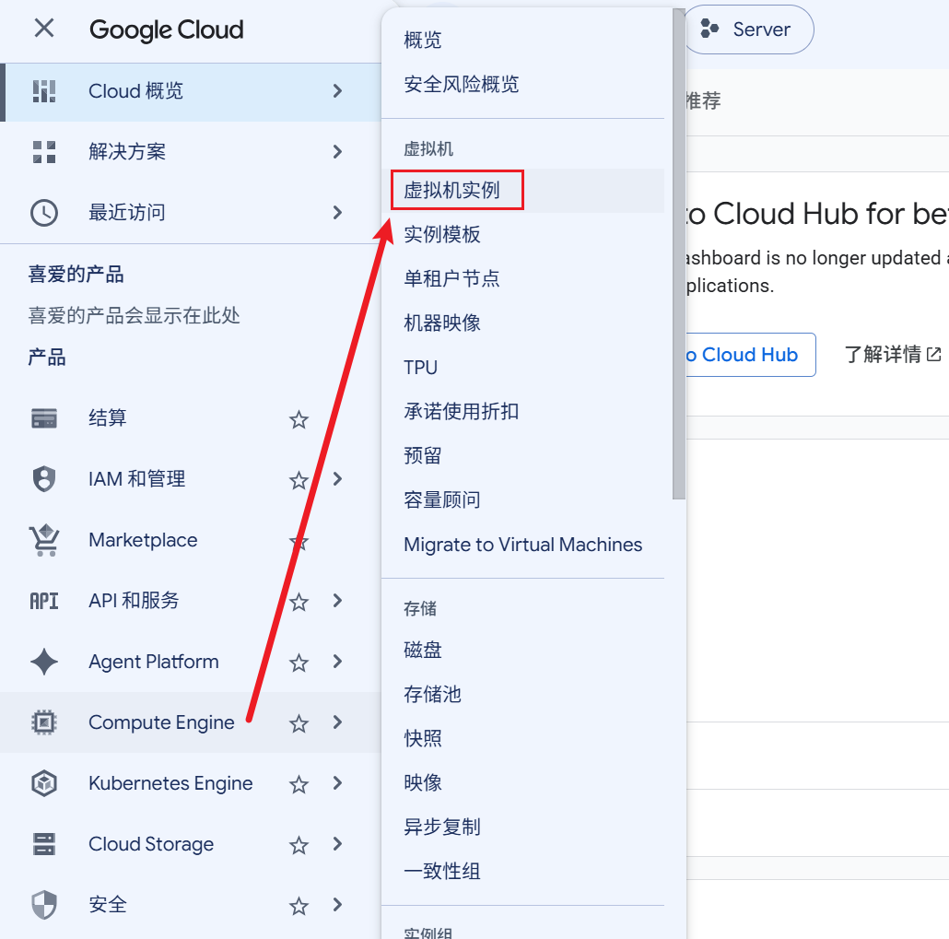The height and width of the screenshot is (939, 949).
Task: Pin Compute Engine with its star
Action: 299,723
